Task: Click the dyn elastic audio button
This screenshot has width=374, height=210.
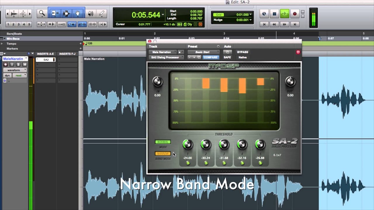Action: (x=7, y=76)
